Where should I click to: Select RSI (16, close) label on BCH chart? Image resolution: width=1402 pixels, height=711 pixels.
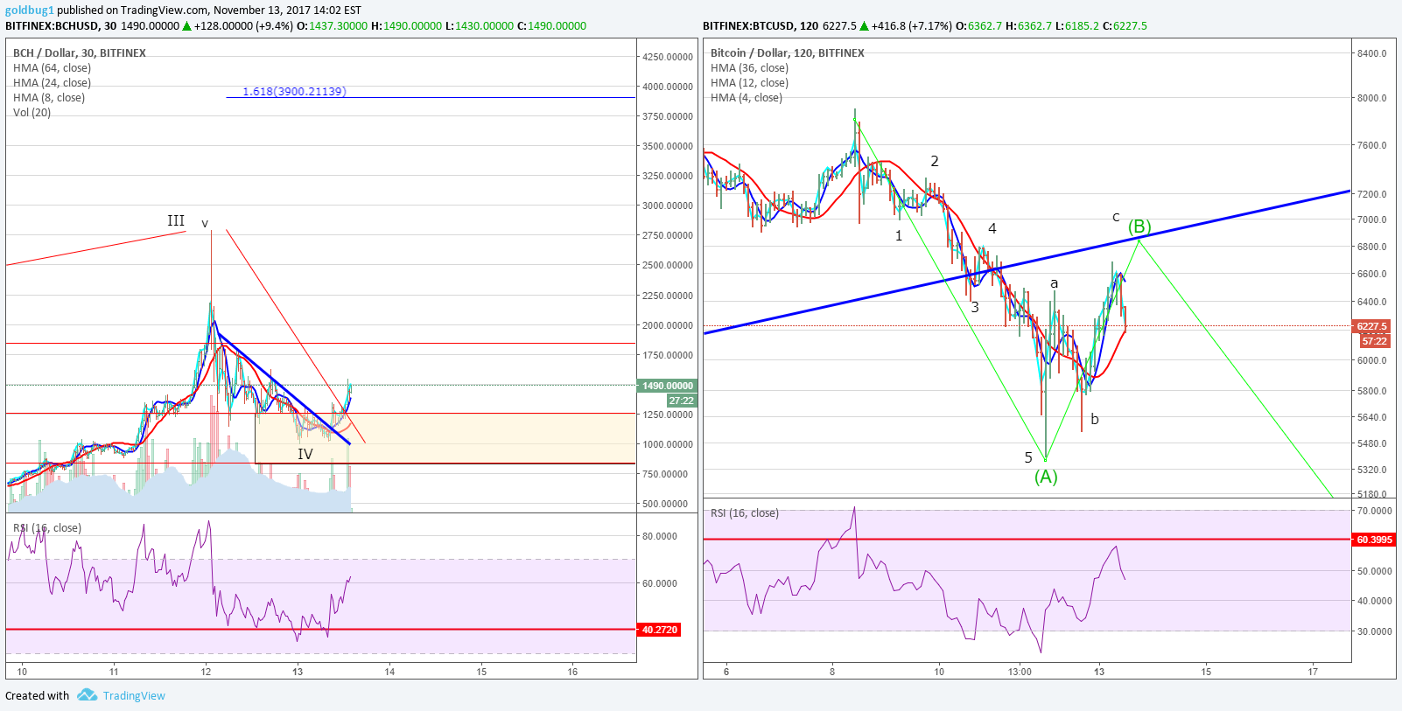[x=47, y=528]
